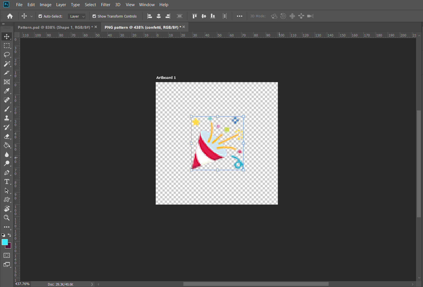The height and width of the screenshot is (287, 423).
Task: Expand the Move tool preset picker arrow
Action: point(31,16)
